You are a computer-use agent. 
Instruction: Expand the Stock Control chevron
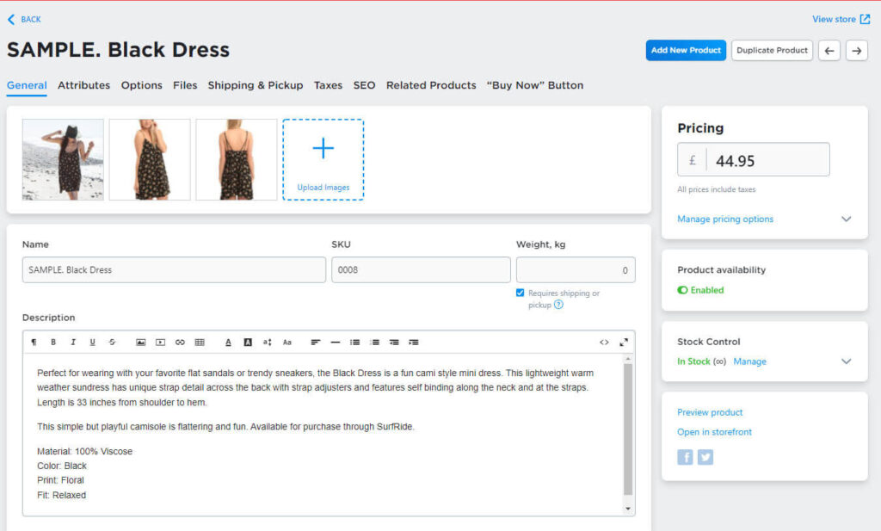tap(847, 361)
